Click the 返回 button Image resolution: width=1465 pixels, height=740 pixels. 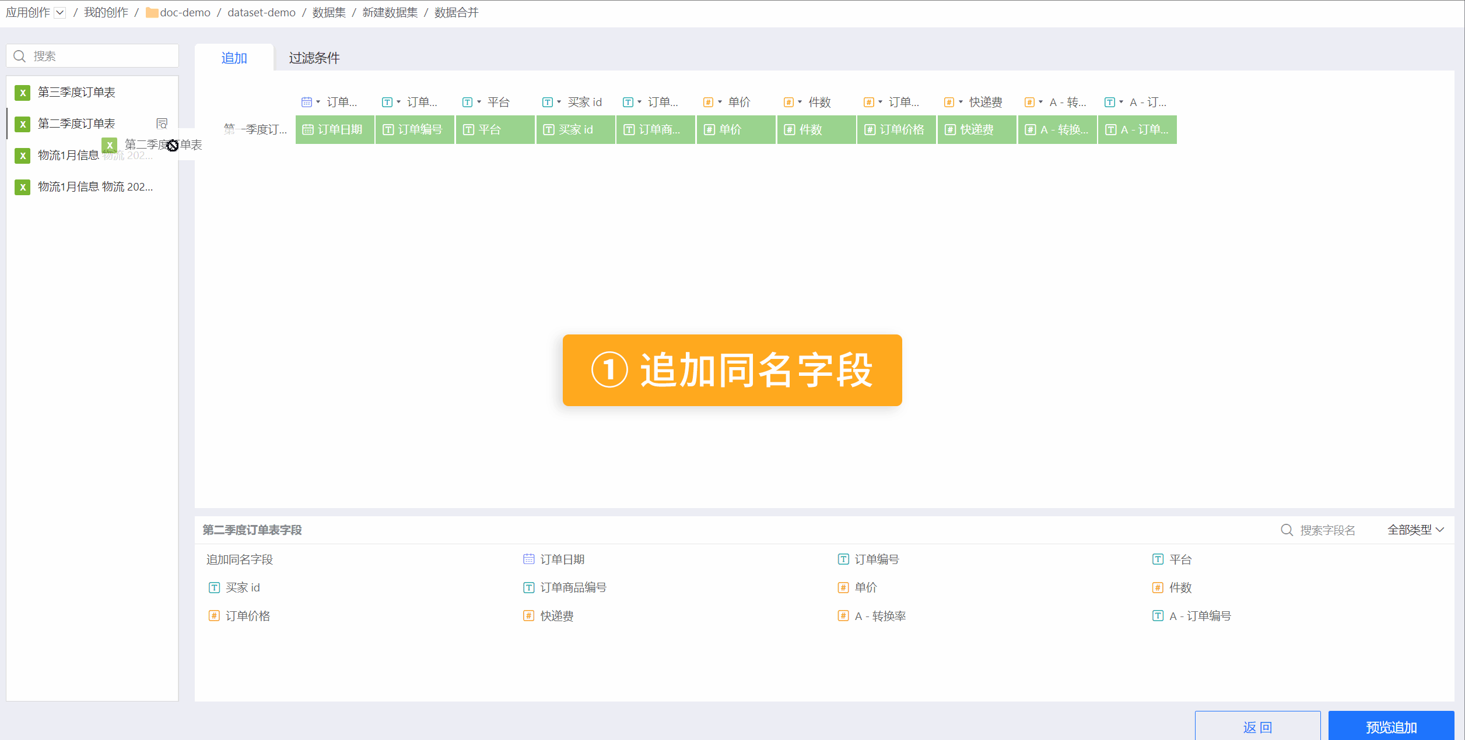pyautogui.click(x=1257, y=727)
